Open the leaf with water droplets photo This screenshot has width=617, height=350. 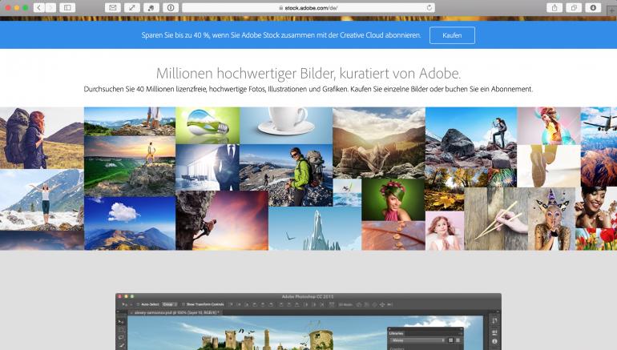tap(393, 235)
